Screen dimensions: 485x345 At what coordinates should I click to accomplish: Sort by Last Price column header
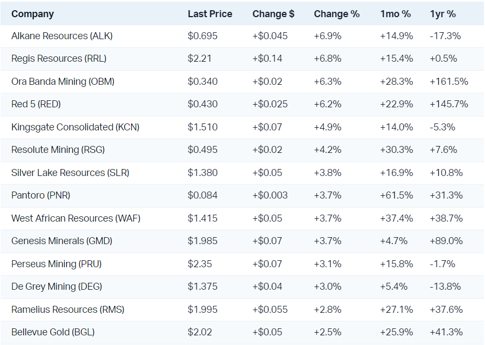(x=210, y=14)
